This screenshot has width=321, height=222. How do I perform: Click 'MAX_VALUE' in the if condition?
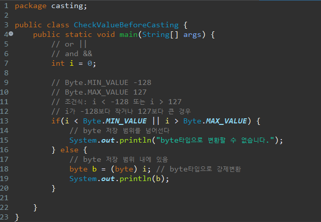[226, 121]
